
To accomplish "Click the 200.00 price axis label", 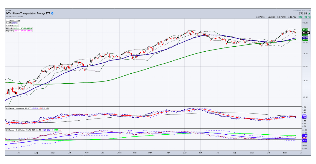I will click(305, 66).
